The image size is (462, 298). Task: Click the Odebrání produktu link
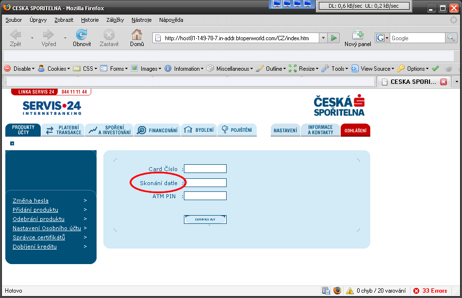(38, 219)
